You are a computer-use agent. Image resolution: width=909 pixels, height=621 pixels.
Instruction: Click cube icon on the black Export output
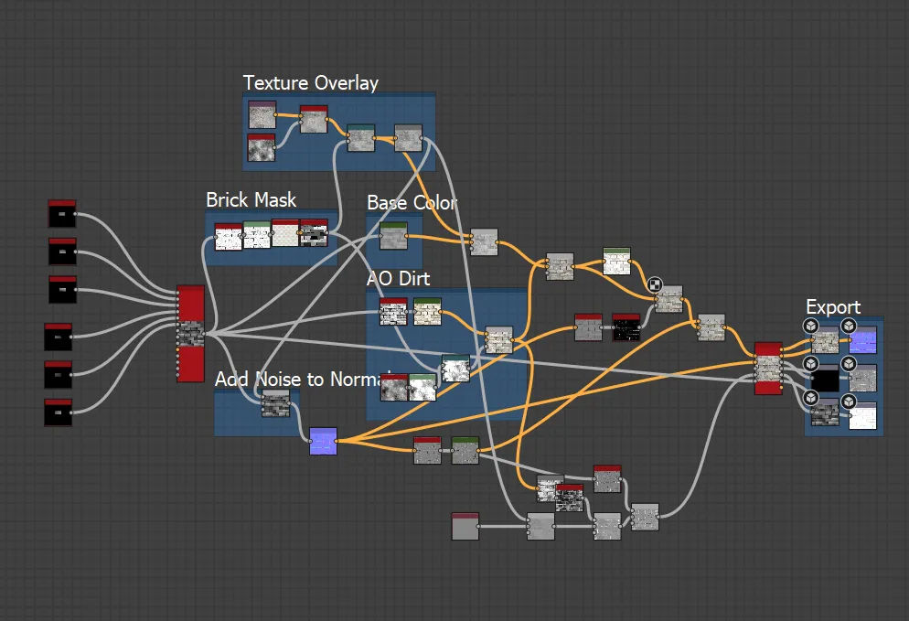(810, 364)
